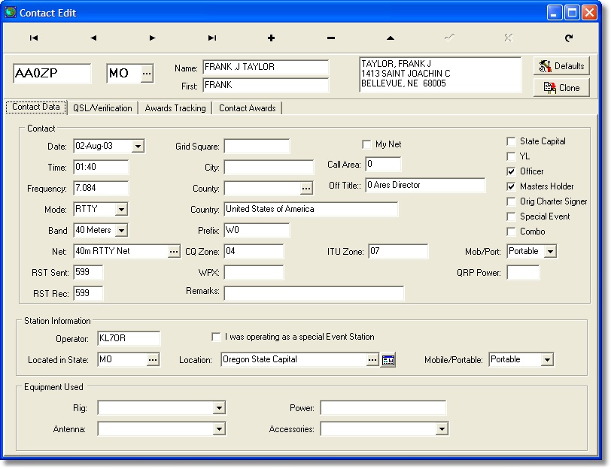Open the Rig dropdown
The height and width of the screenshot is (469, 611).
click(x=219, y=408)
